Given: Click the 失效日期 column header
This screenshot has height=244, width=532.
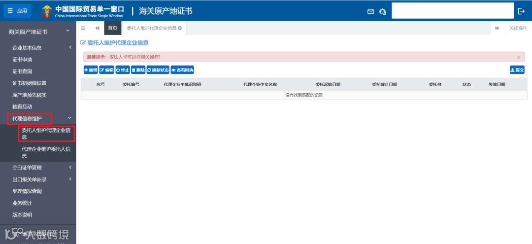Looking at the screenshot, I should (x=497, y=84).
